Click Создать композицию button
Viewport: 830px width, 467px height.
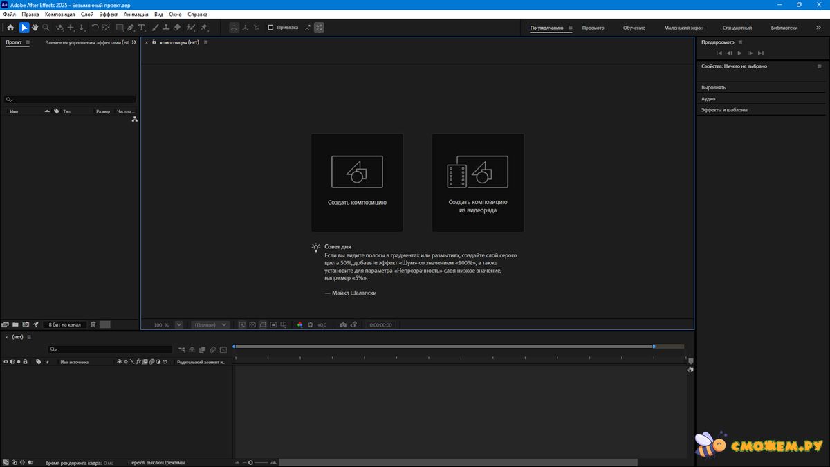(x=357, y=183)
